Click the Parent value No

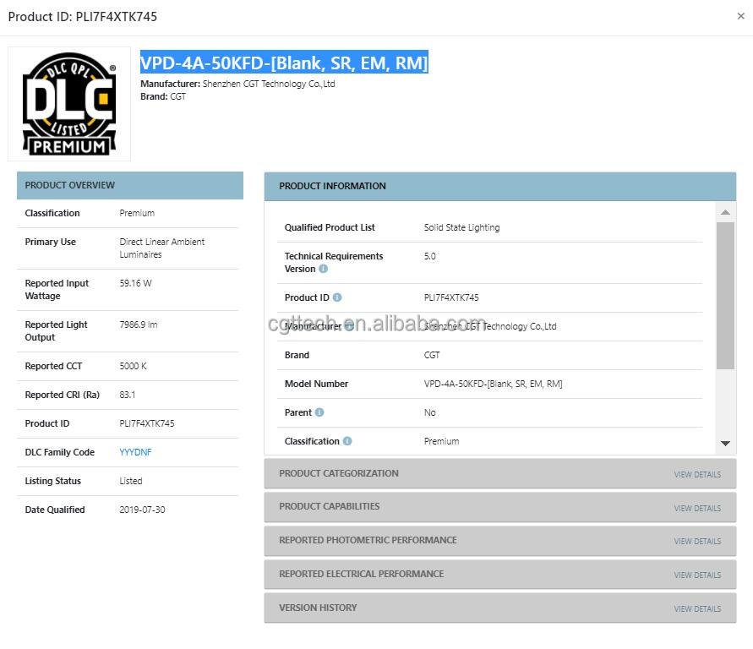pos(430,413)
